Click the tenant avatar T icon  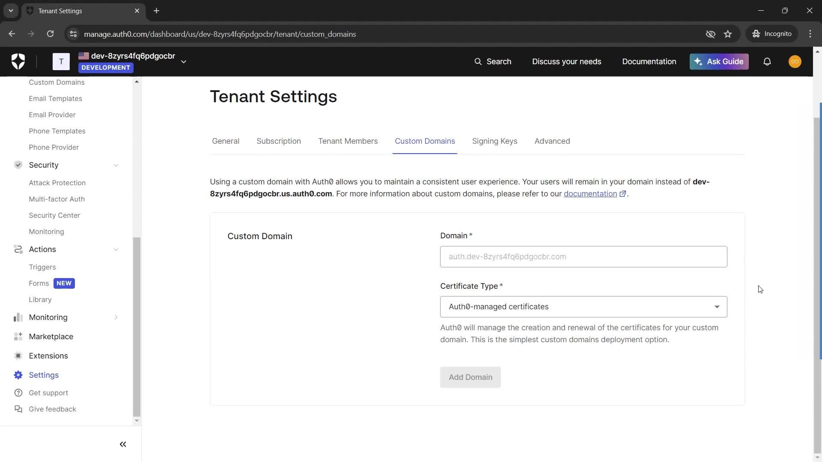tap(61, 62)
